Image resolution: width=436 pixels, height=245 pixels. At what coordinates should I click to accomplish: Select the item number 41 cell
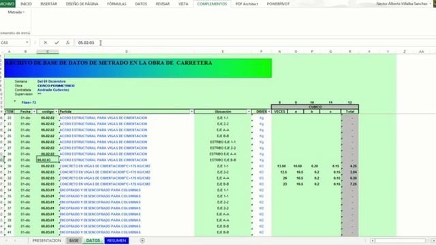tap(9, 232)
